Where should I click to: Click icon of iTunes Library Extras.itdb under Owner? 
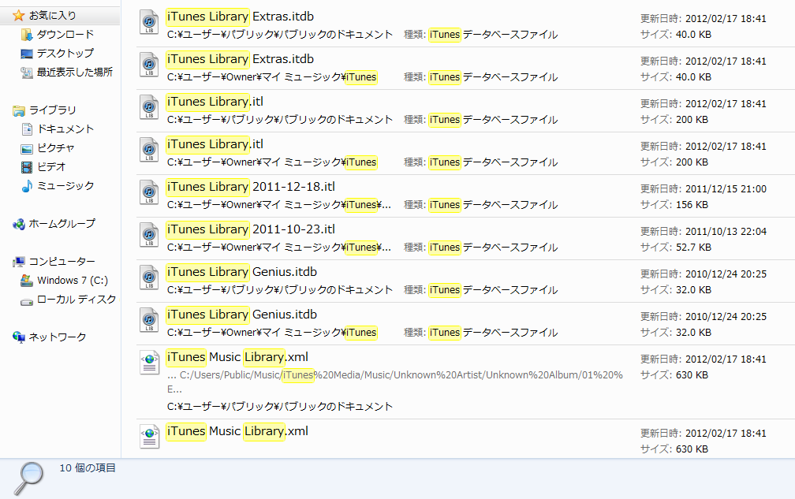[149, 65]
